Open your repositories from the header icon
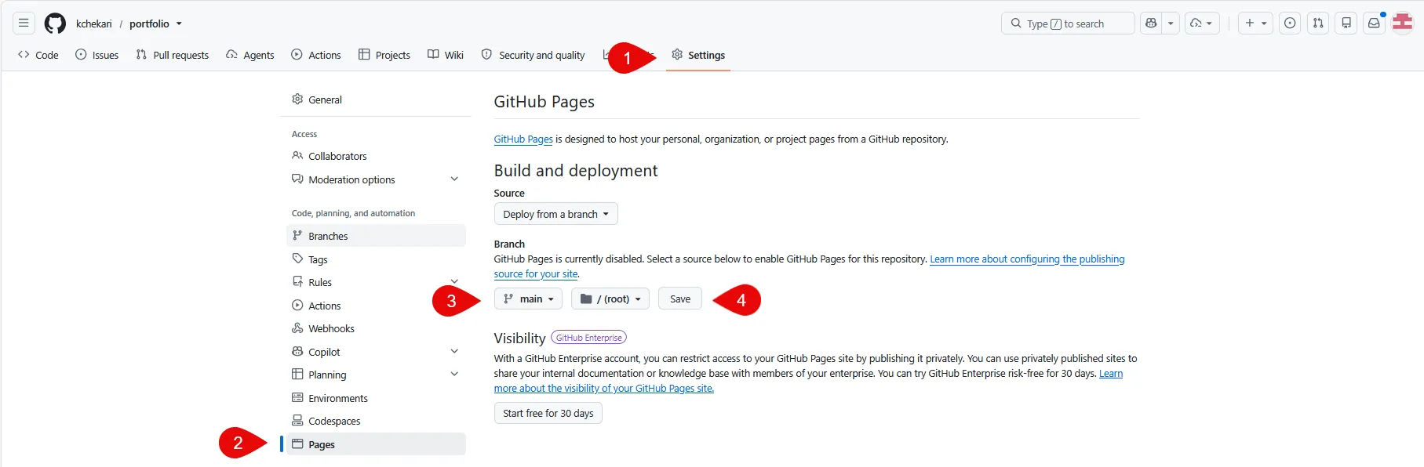The image size is (1424, 467). 1346,24
